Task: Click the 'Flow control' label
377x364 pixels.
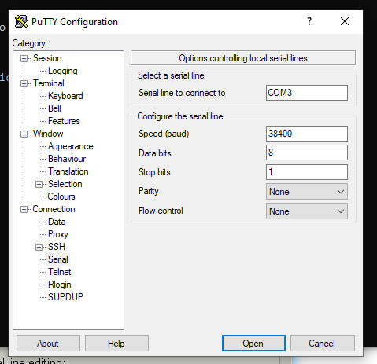Action: pos(161,211)
